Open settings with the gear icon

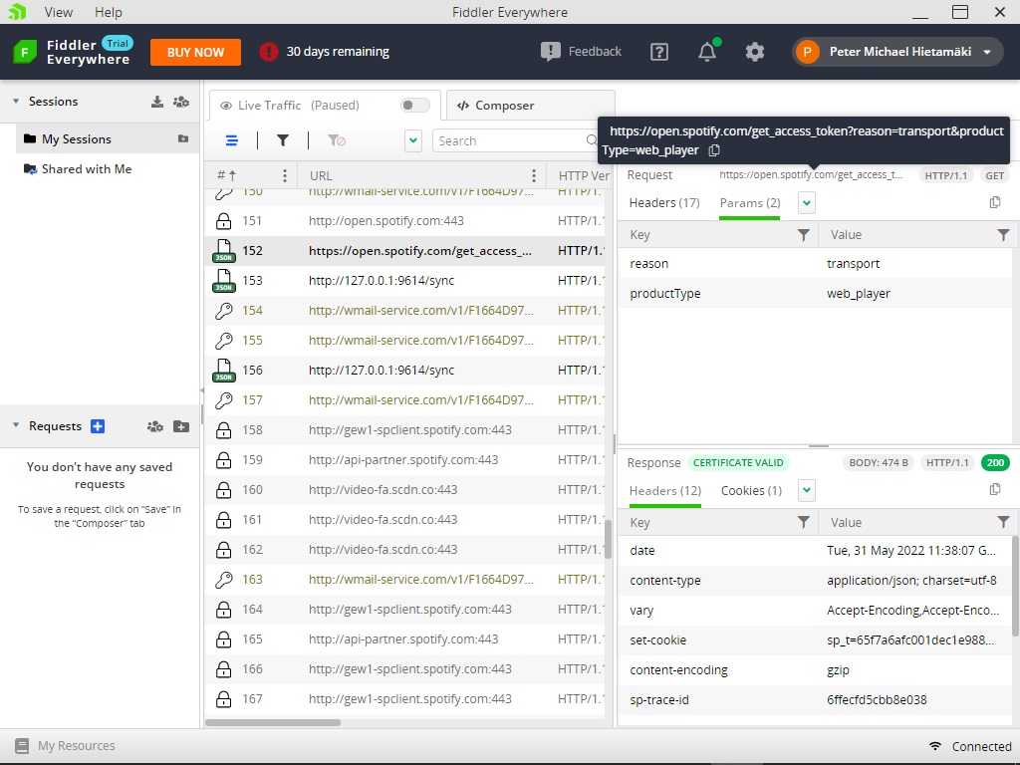coord(755,52)
